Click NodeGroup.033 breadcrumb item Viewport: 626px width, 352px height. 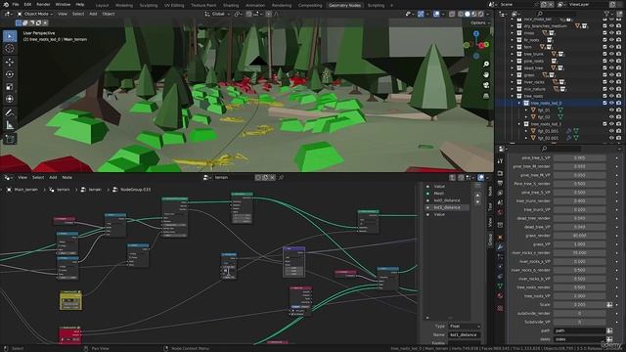135,190
